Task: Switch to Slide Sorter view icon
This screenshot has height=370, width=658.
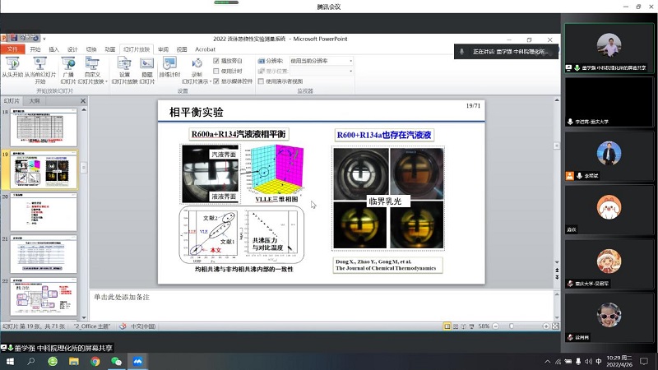Action: coord(456,326)
